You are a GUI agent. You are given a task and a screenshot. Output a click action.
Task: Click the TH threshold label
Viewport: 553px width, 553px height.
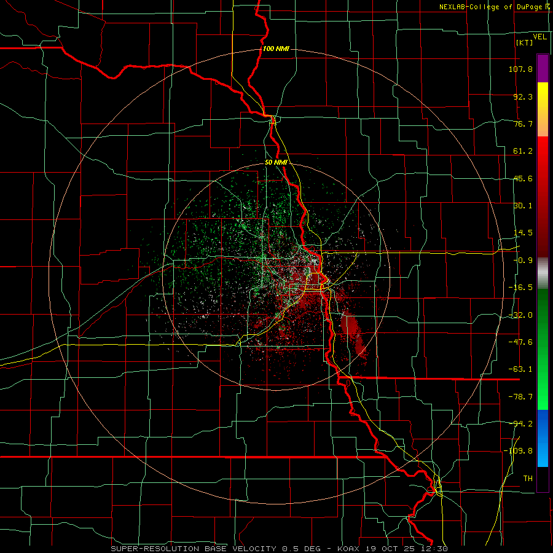click(528, 478)
